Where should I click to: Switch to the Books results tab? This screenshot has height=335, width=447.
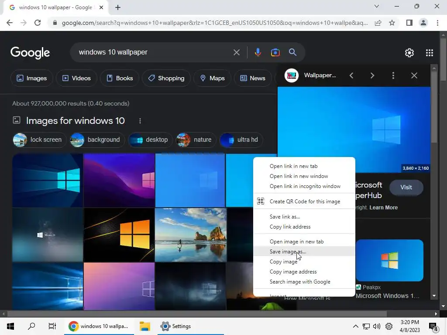tap(120, 78)
